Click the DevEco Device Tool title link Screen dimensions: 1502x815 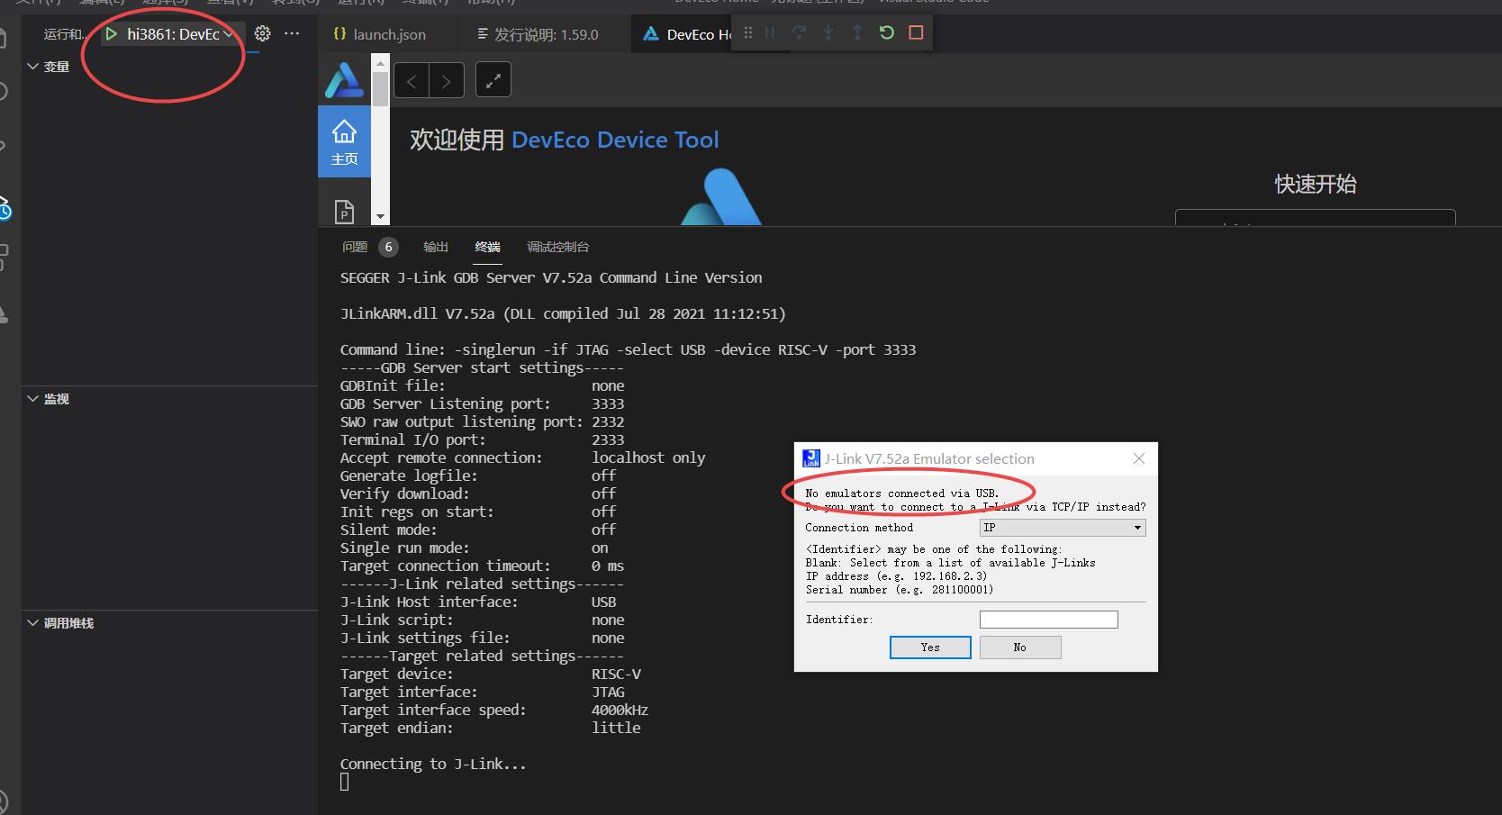click(x=615, y=140)
